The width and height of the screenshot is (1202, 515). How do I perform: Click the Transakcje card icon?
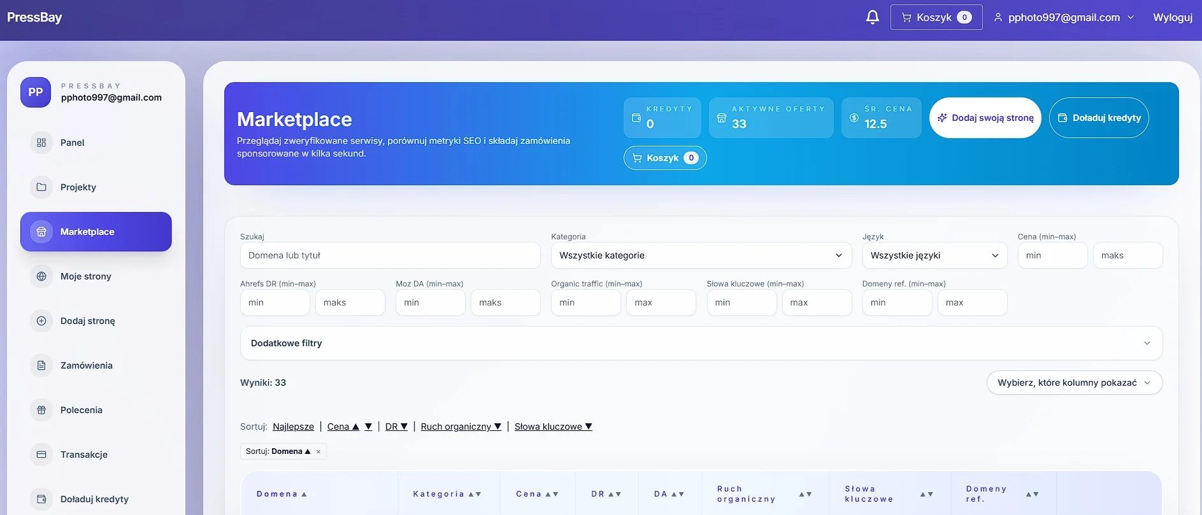coord(41,455)
